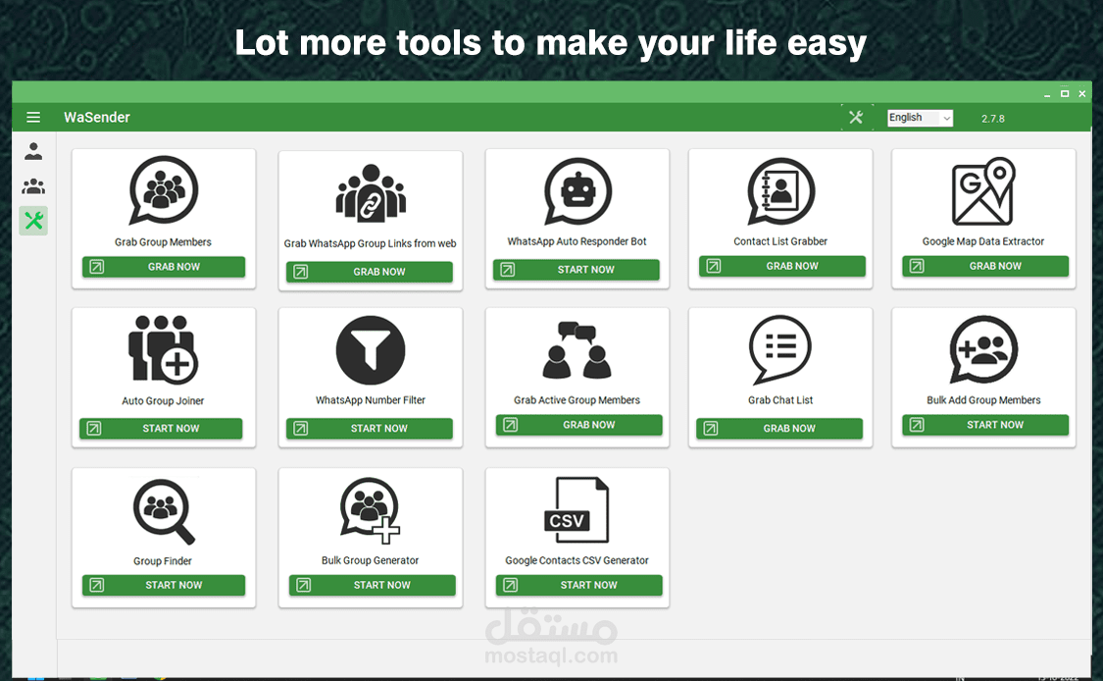
Task: Click the Google Contacts CSV Generator label
Action: coord(577,560)
